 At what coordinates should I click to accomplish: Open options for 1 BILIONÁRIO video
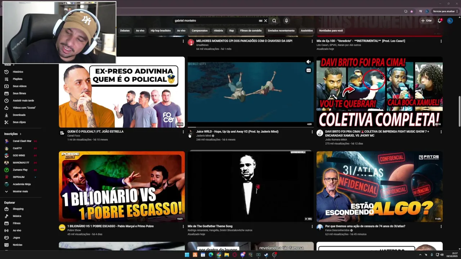pyautogui.click(x=183, y=227)
